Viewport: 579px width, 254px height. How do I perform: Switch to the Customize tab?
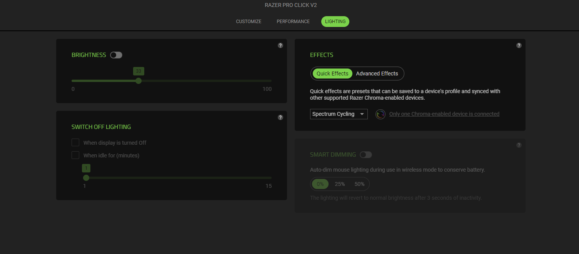click(x=249, y=22)
